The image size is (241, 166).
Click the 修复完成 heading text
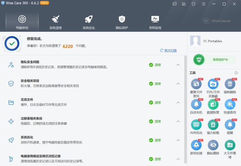34,38
